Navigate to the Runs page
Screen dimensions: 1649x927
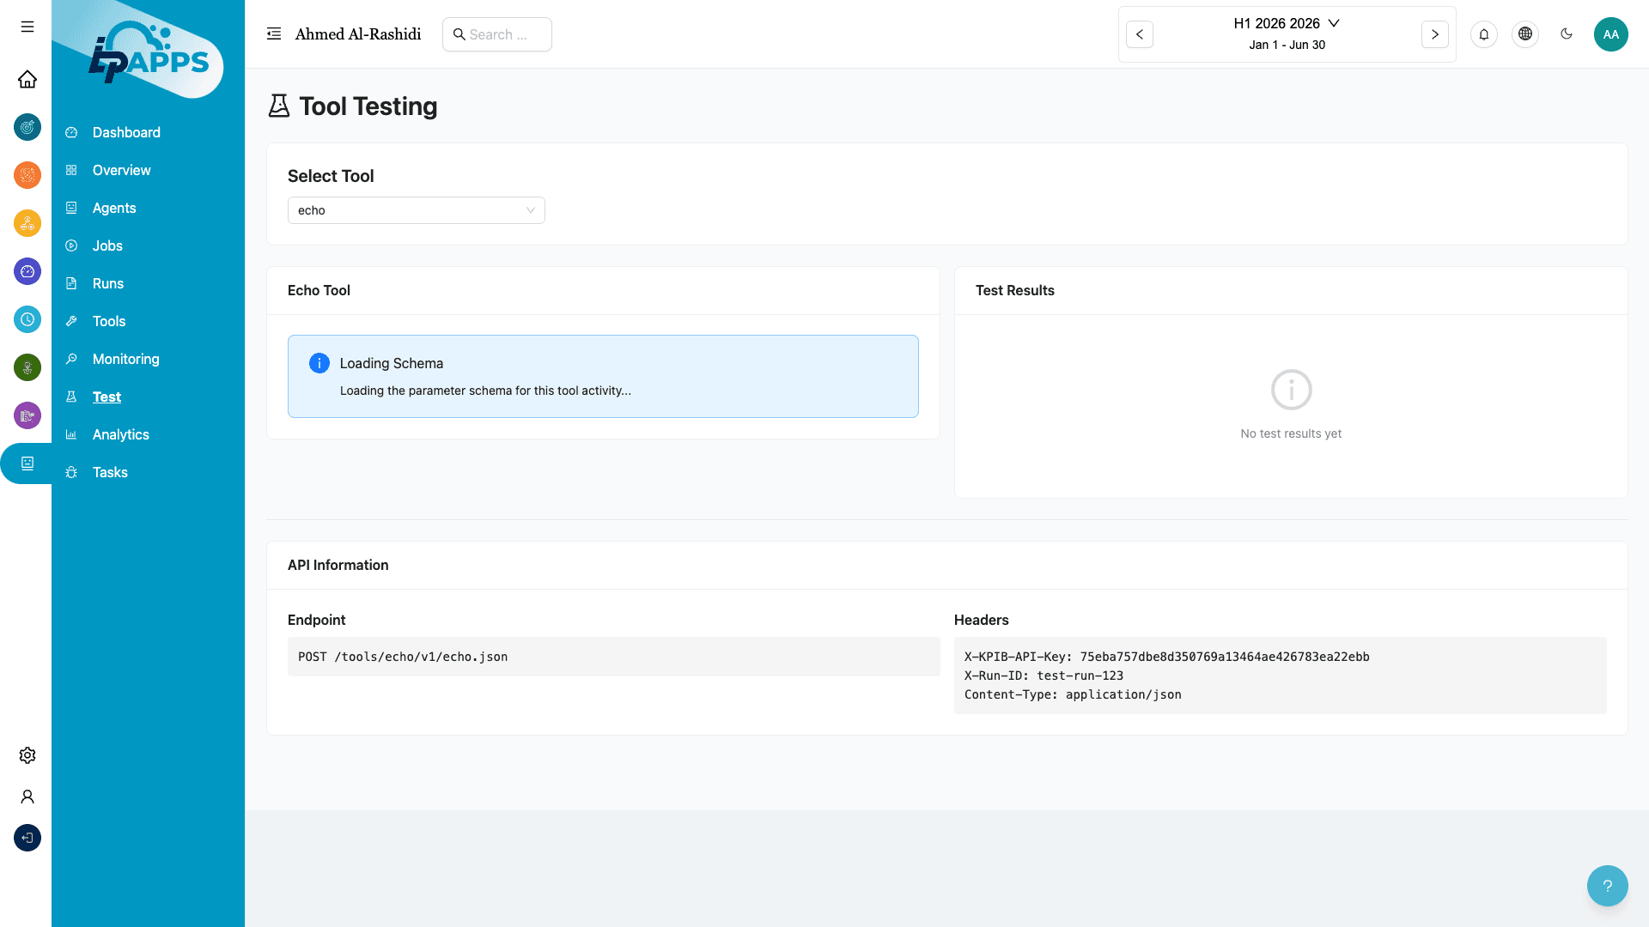click(107, 283)
